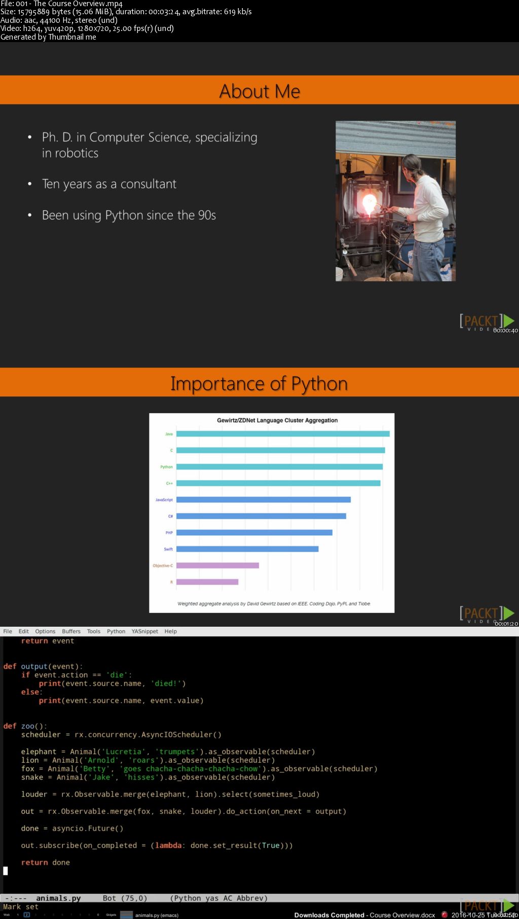This screenshot has height=919, width=519.
Task: Click the 'Mark set' echo area message
Action: (21, 907)
